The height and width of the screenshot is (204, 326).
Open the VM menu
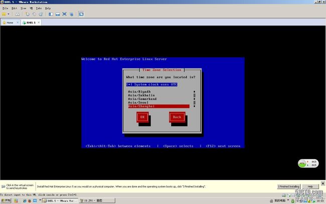[31, 9]
